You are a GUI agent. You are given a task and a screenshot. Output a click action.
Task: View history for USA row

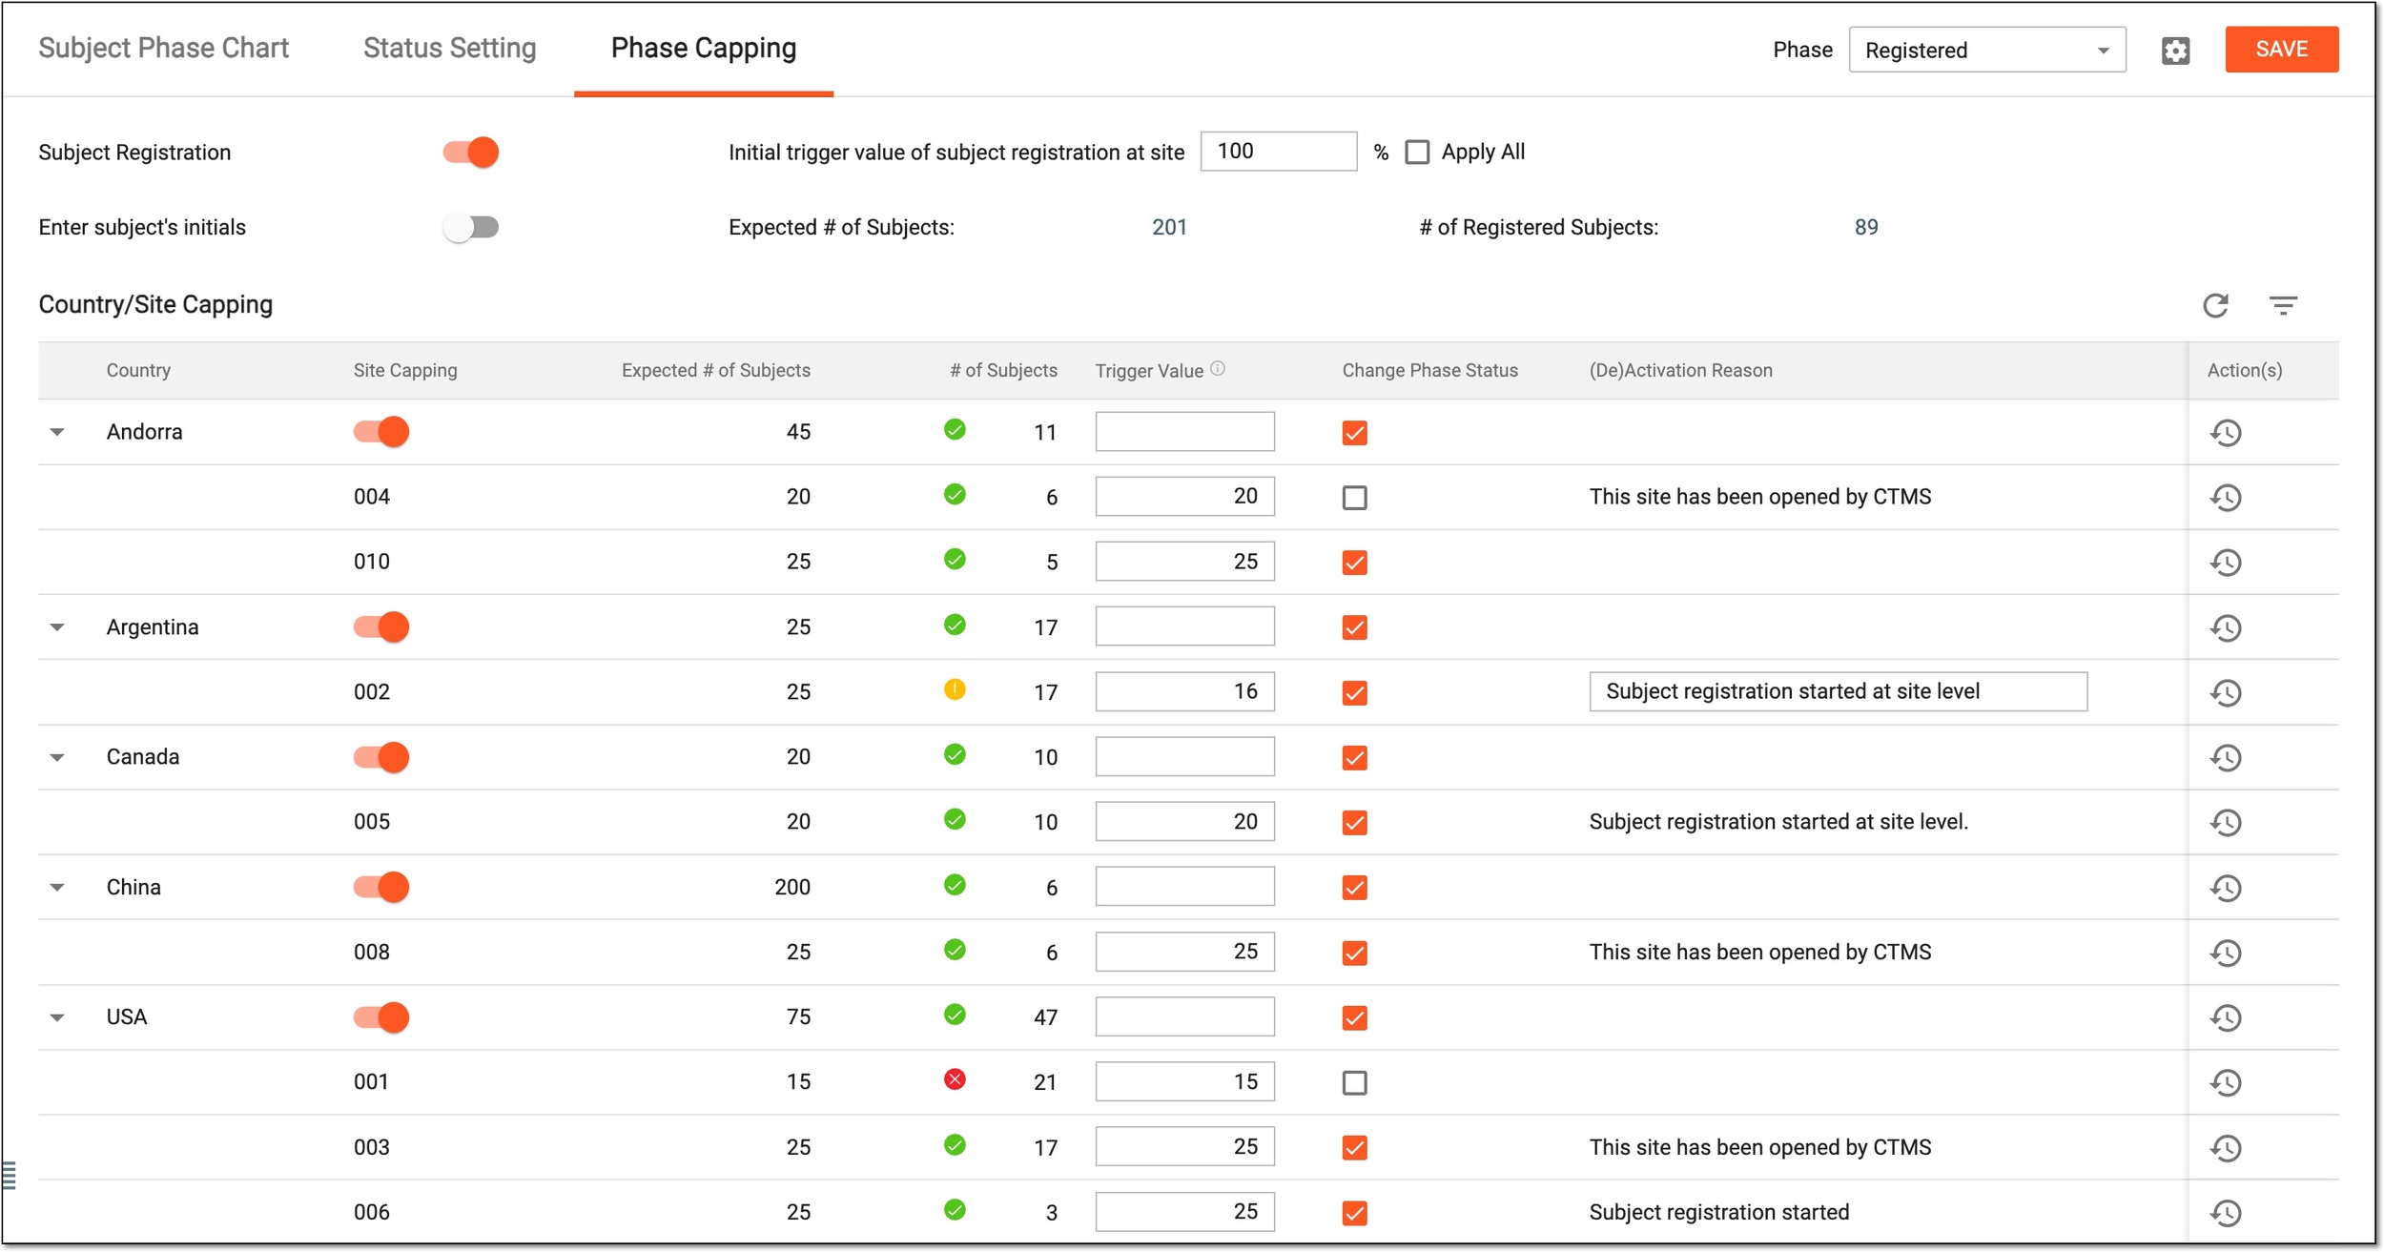[2226, 1018]
